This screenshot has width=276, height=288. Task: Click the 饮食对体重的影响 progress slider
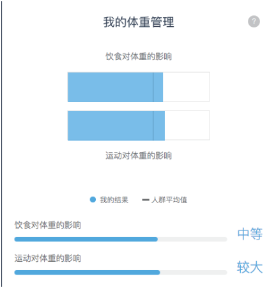coord(121,239)
